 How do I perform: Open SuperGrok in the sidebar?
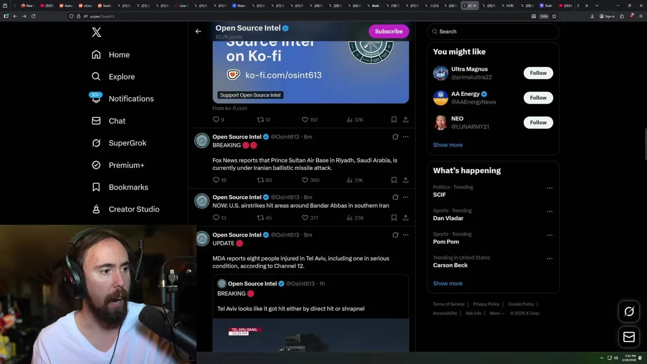[x=119, y=143]
